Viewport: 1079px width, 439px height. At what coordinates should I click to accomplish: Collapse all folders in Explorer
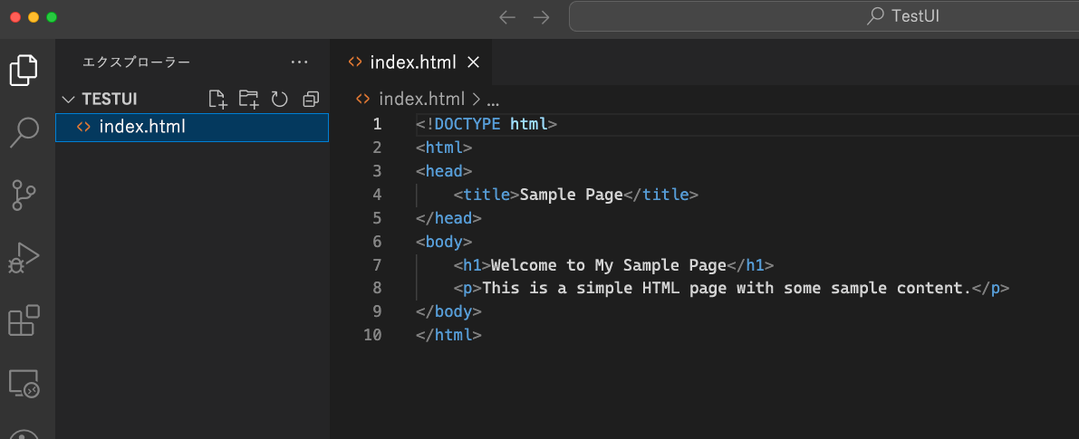point(311,100)
